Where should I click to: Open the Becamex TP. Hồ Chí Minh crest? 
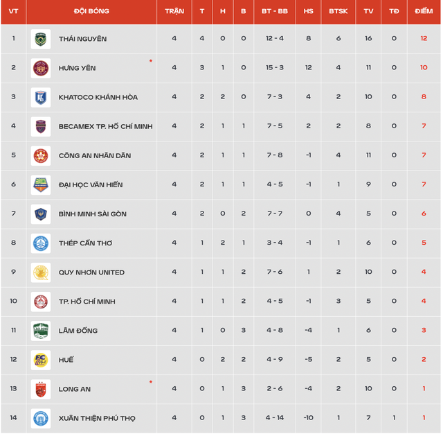41,126
